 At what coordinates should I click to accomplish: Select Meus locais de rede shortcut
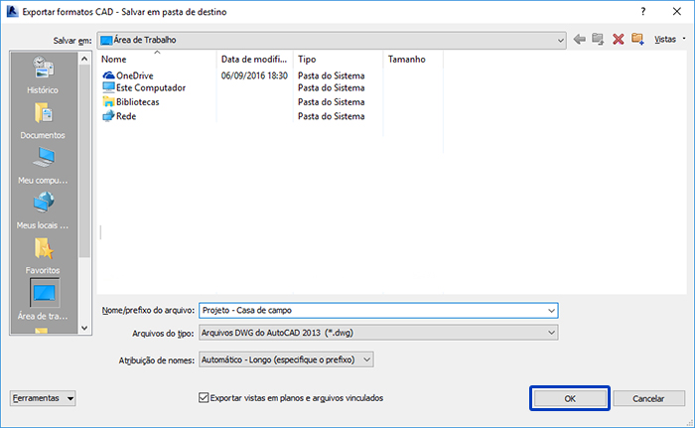(43, 211)
